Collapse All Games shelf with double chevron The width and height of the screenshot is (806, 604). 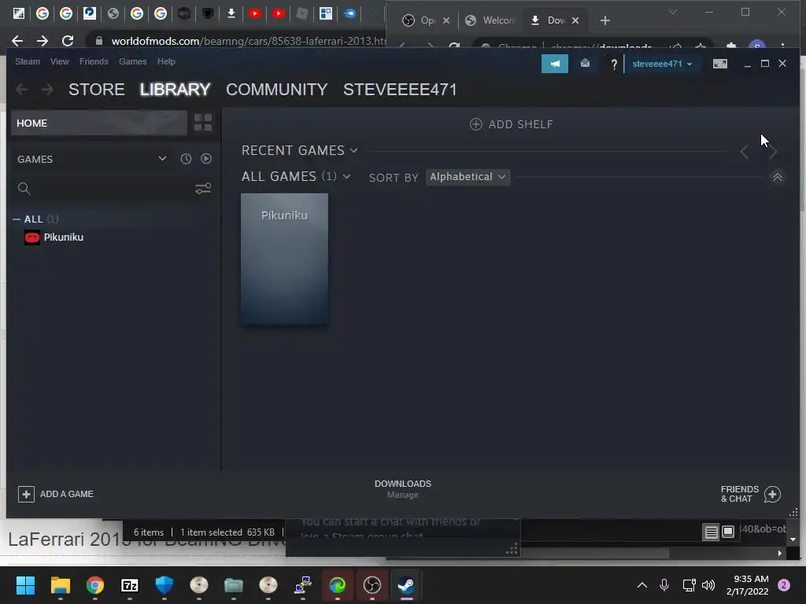click(777, 177)
